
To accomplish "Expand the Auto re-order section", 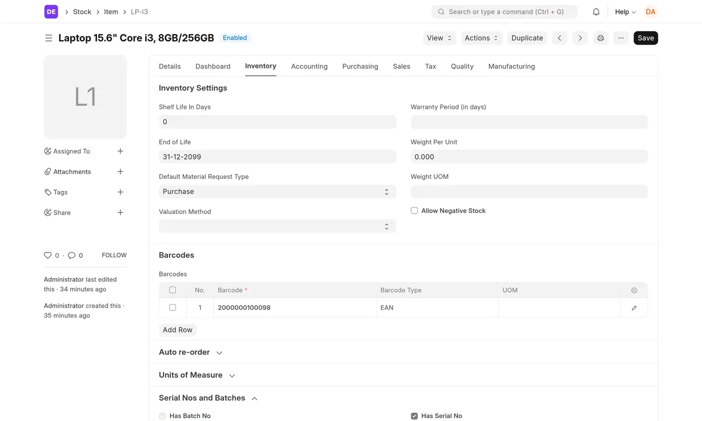I will point(191,352).
